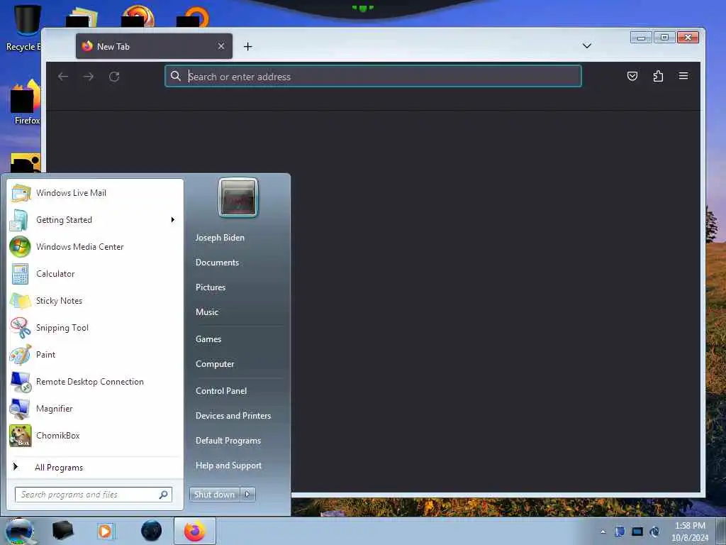Open the dark globe browser taskbar icon
The height and width of the screenshot is (545, 726).
coord(152,531)
